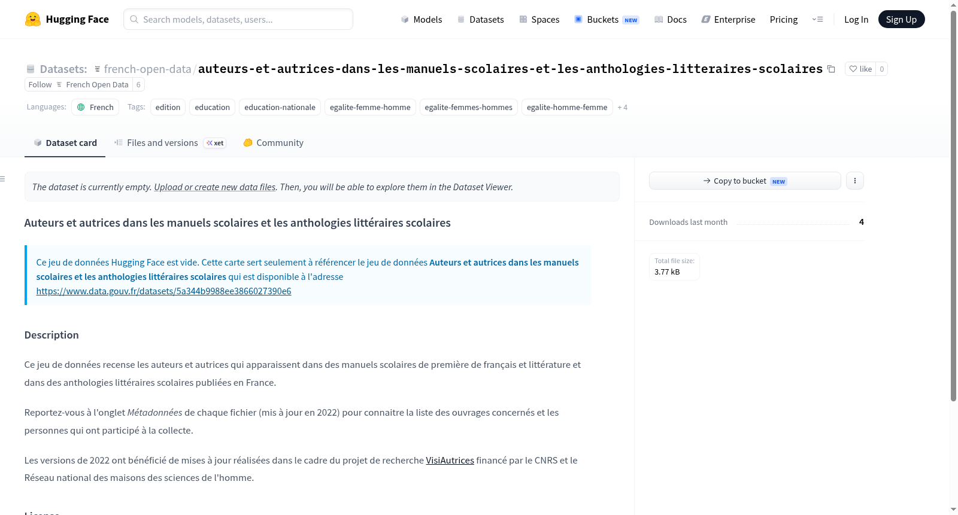The image size is (958, 515).
Task: Sign Up for an account
Action: point(901,19)
